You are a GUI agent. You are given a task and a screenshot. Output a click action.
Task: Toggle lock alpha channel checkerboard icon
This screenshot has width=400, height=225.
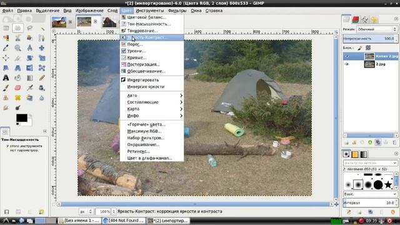[x=368, y=47]
